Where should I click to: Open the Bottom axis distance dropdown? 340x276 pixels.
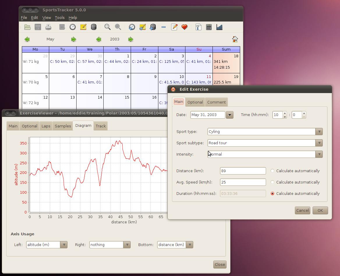(x=190, y=245)
